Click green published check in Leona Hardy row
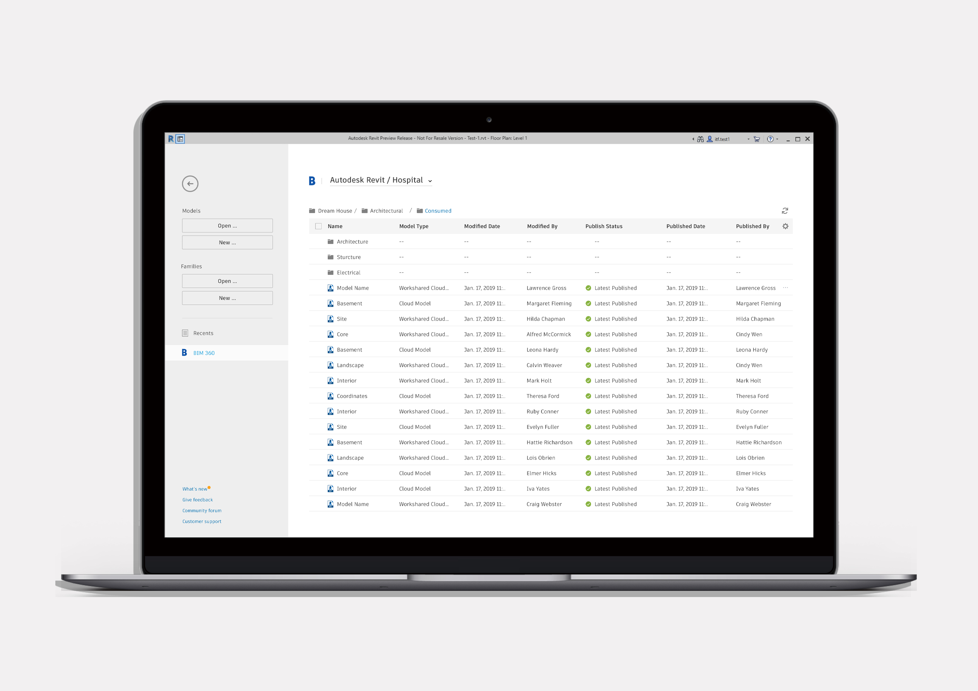The image size is (978, 691). [588, 350]
